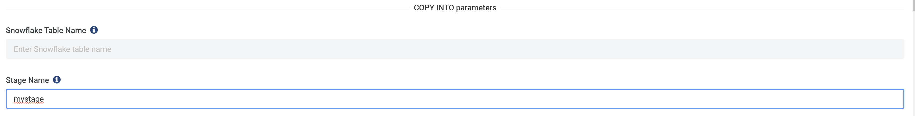The width and height of the screenshot is (915, 116).
Task: Place cursor on the word mystage
Action: pos(28,99)
